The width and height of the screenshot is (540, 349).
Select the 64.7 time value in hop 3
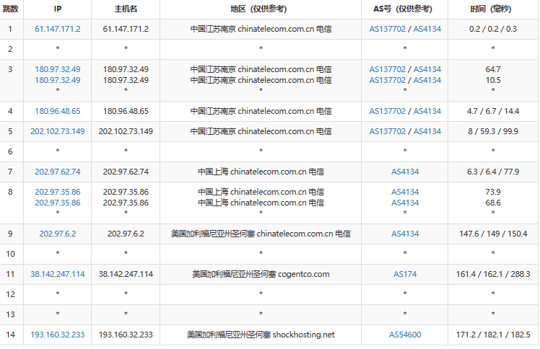click(493, 69)
